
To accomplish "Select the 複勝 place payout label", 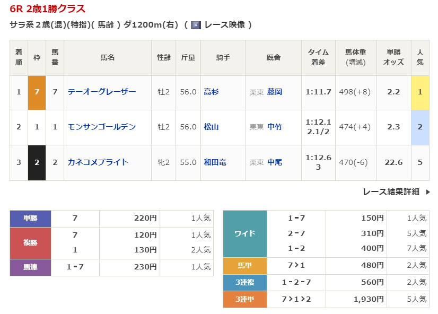I will 30,242.
